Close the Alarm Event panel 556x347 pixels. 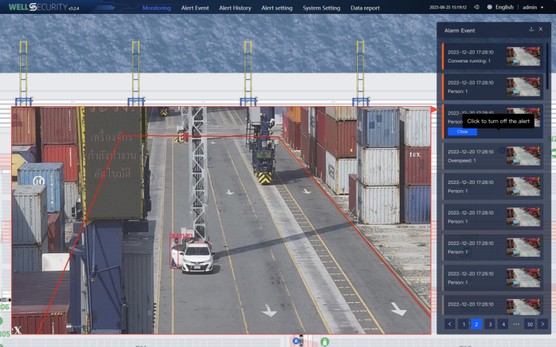coord(541,29)
